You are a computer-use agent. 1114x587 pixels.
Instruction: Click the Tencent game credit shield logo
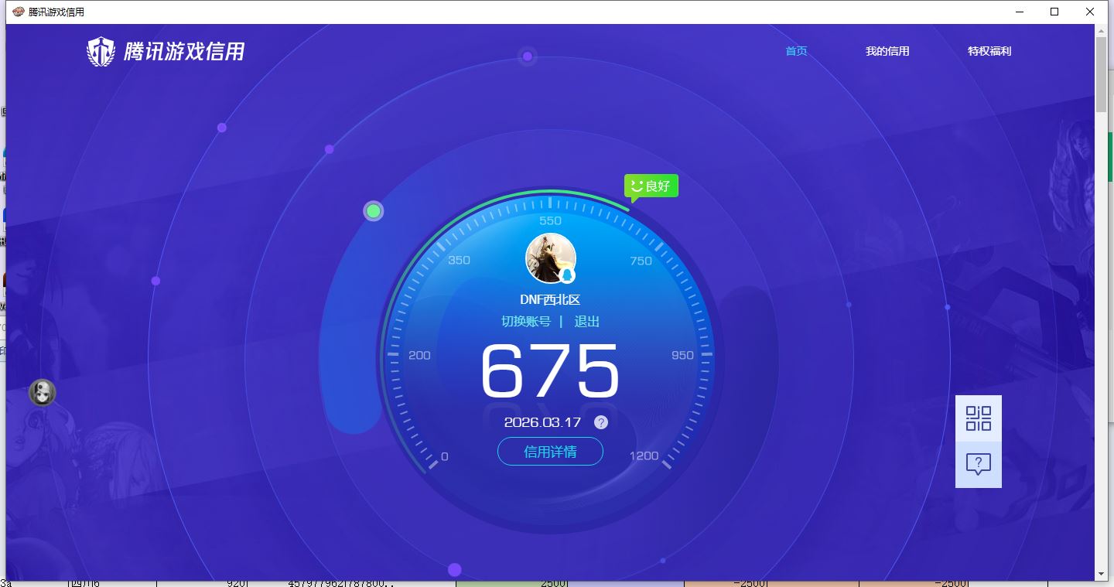pyautogui.click(x=101, y=52)
